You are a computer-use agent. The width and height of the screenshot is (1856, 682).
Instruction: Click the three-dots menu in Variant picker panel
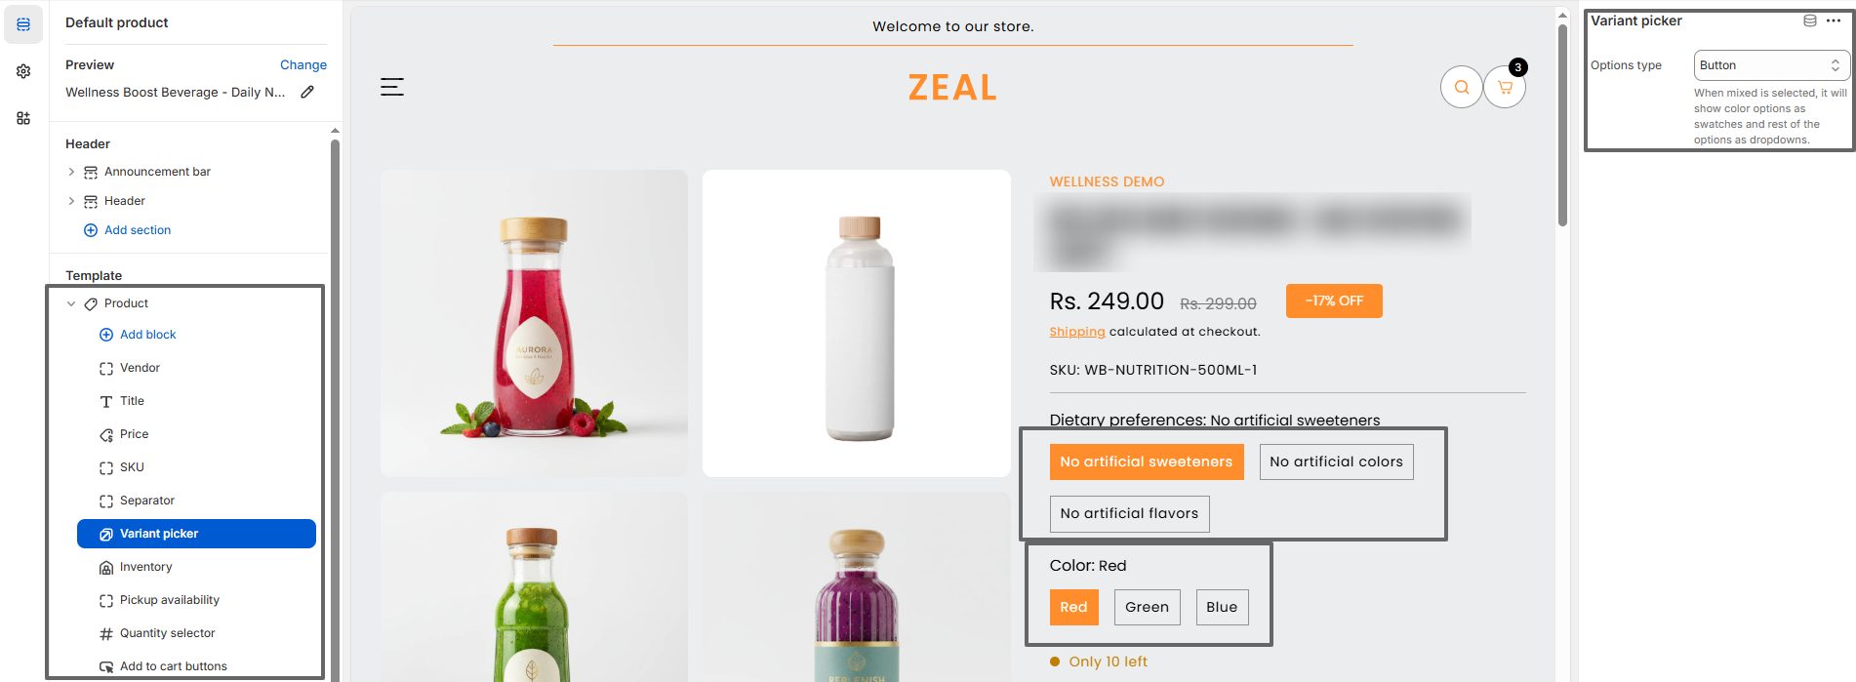pos(1834,20)
